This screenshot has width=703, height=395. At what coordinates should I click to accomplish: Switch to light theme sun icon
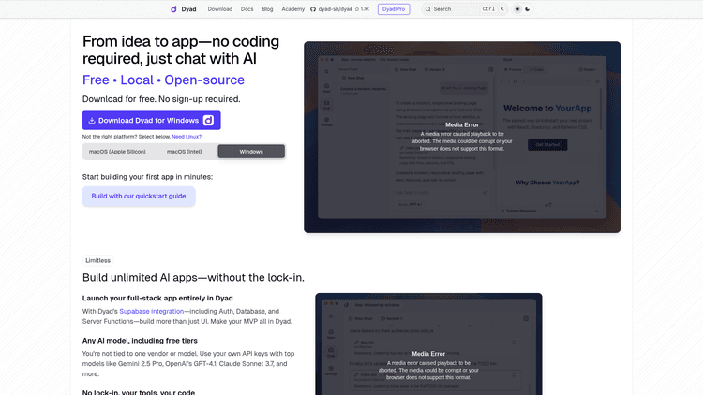click(x=517, y=9)
